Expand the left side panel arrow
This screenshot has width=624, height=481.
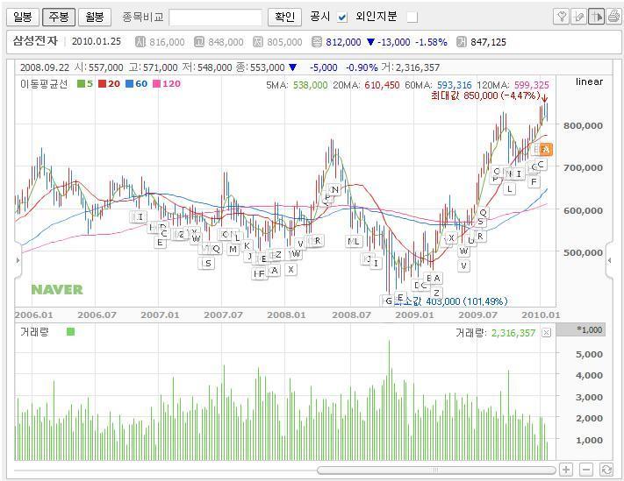coord(18,260)
